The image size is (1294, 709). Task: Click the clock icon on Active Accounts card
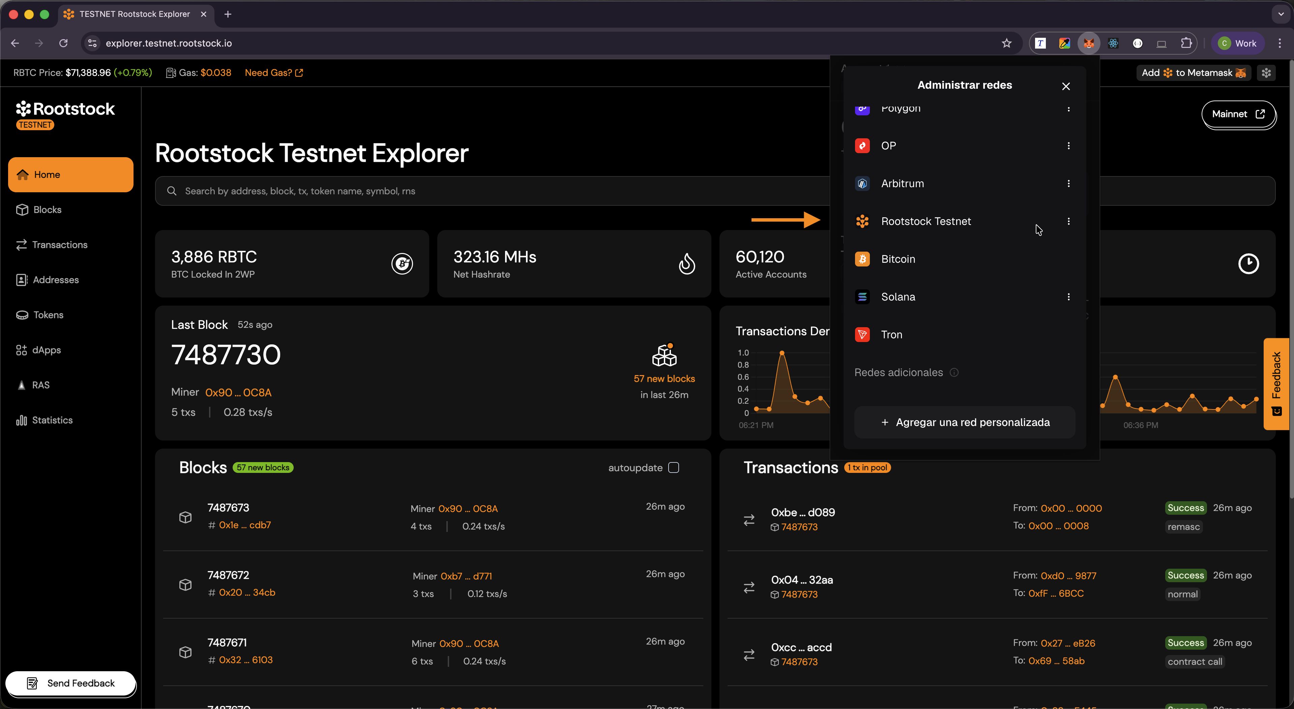[1249, 263]
